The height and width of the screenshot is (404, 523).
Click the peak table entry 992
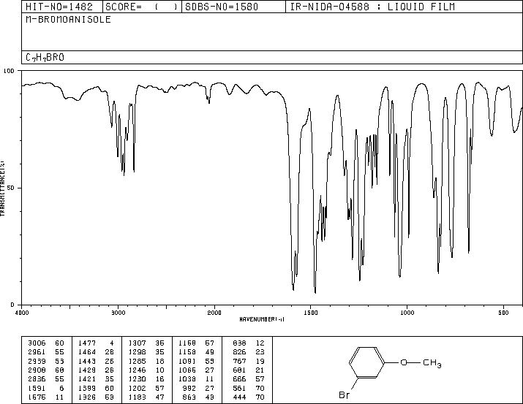[x=189, y=389]
